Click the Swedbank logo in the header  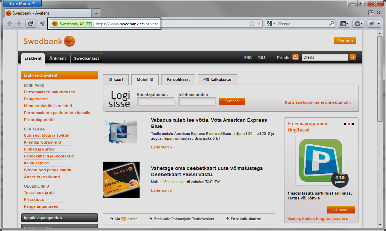click(x=49, y=41)
